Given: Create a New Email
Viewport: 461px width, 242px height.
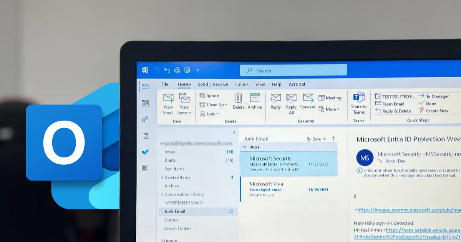Looking at the screenshot, I should click(x=168, y=104).
